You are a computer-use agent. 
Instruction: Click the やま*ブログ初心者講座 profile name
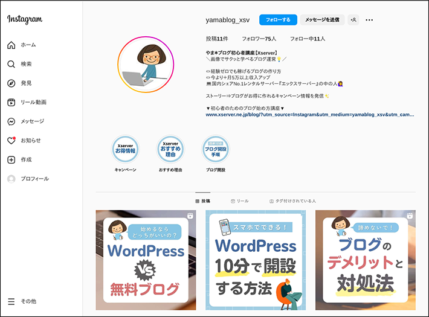point(242,53)
